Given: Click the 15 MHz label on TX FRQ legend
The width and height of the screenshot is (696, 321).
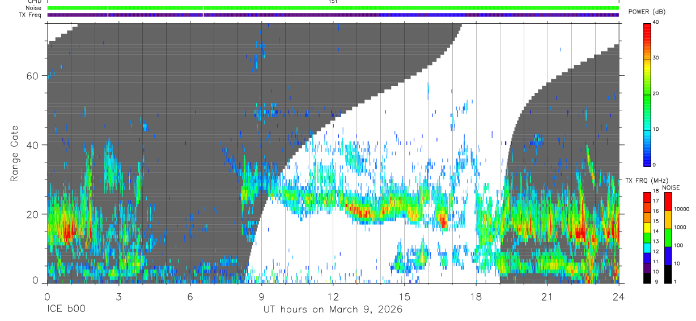Looking at the screenshot, I should tap(656, 221).
